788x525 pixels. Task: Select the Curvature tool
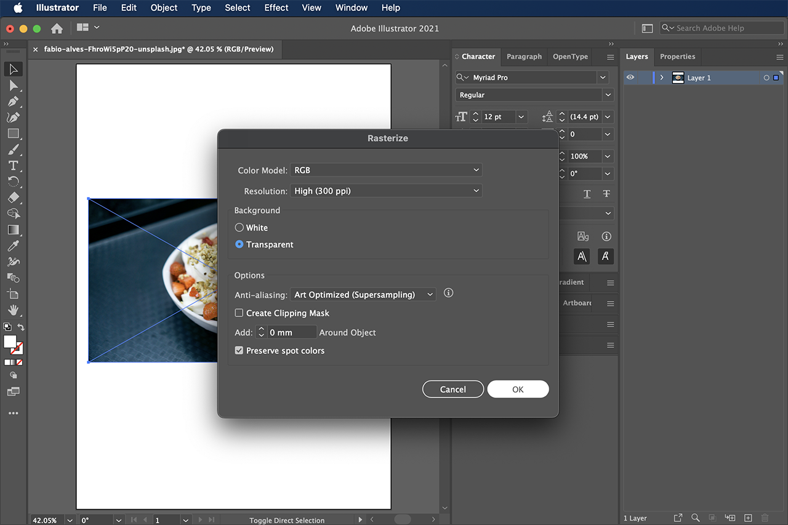(14, 117)
